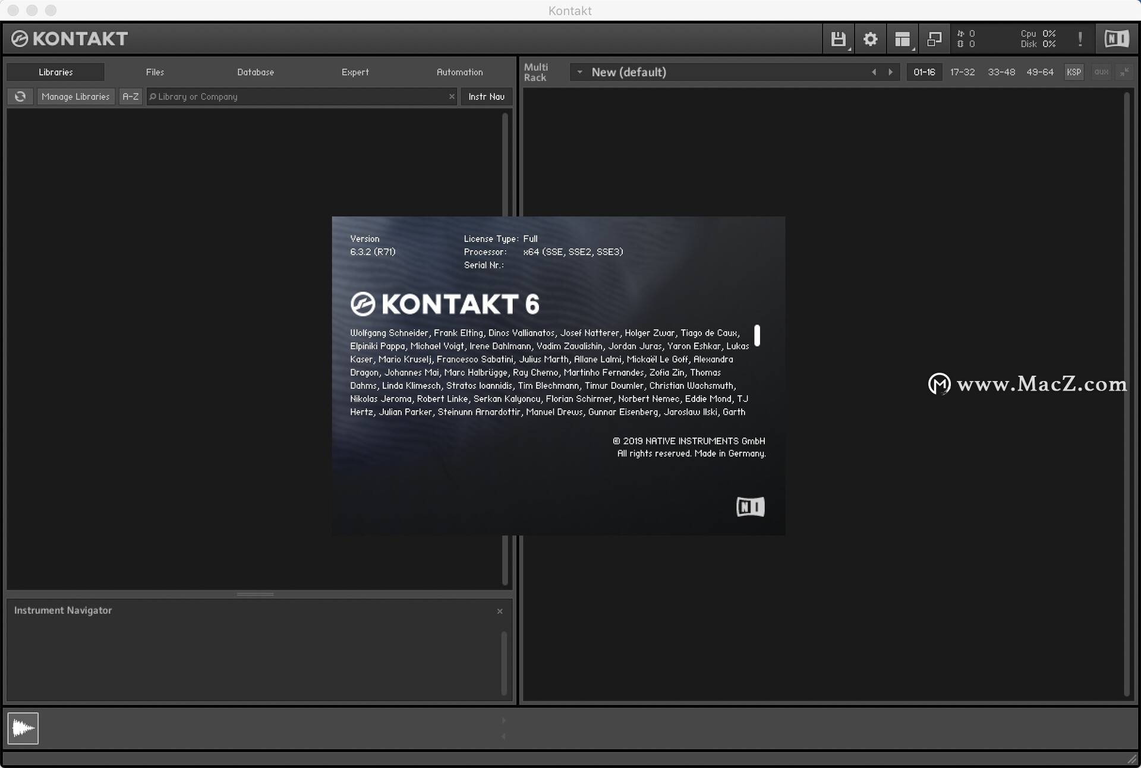1141x768 pixels.
Task: Click the window resize corner grip
Action: click(x=1131, y=759)
